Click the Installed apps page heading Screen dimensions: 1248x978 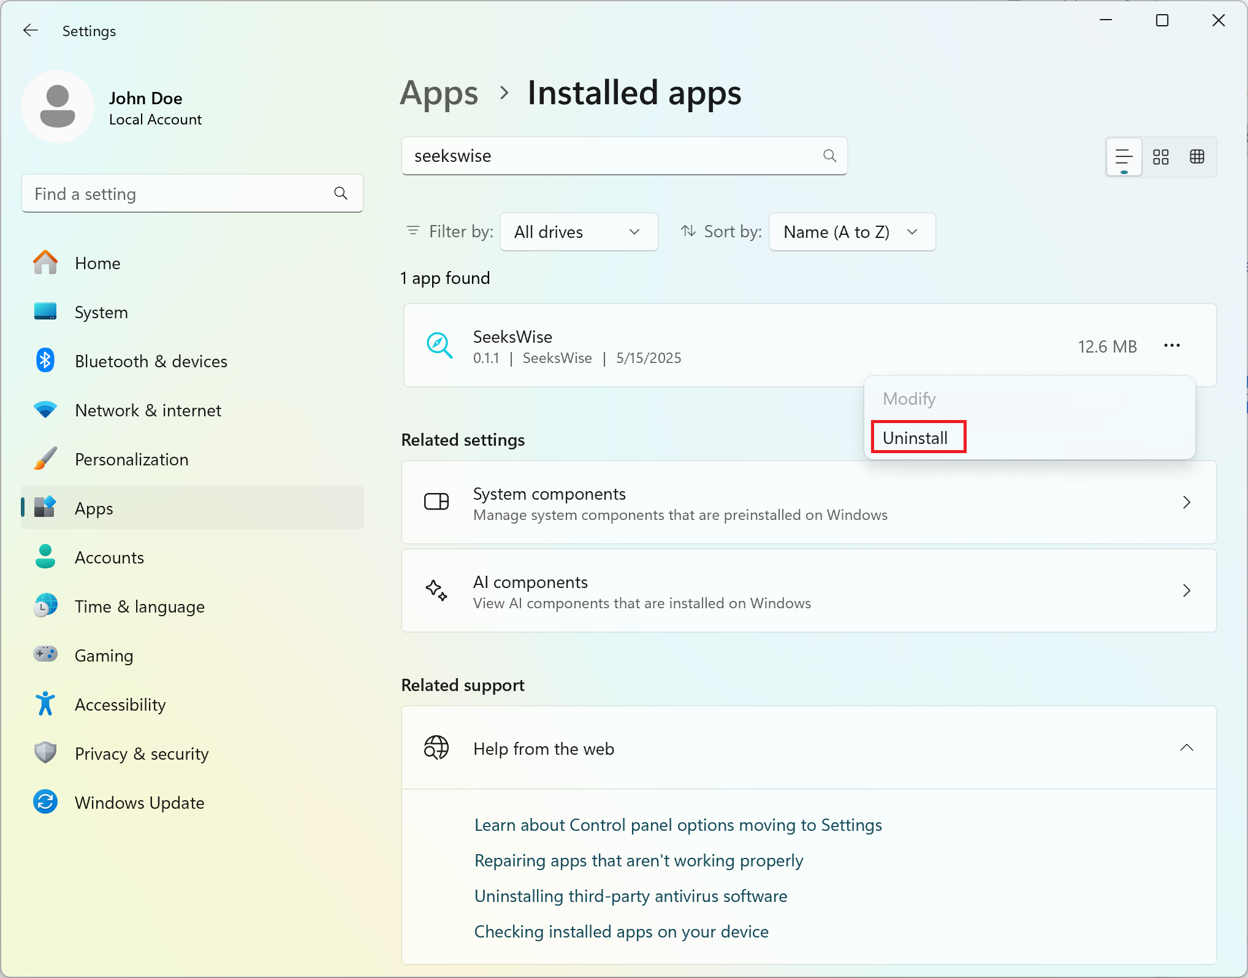pyautogui.click(x=634, y=93)
